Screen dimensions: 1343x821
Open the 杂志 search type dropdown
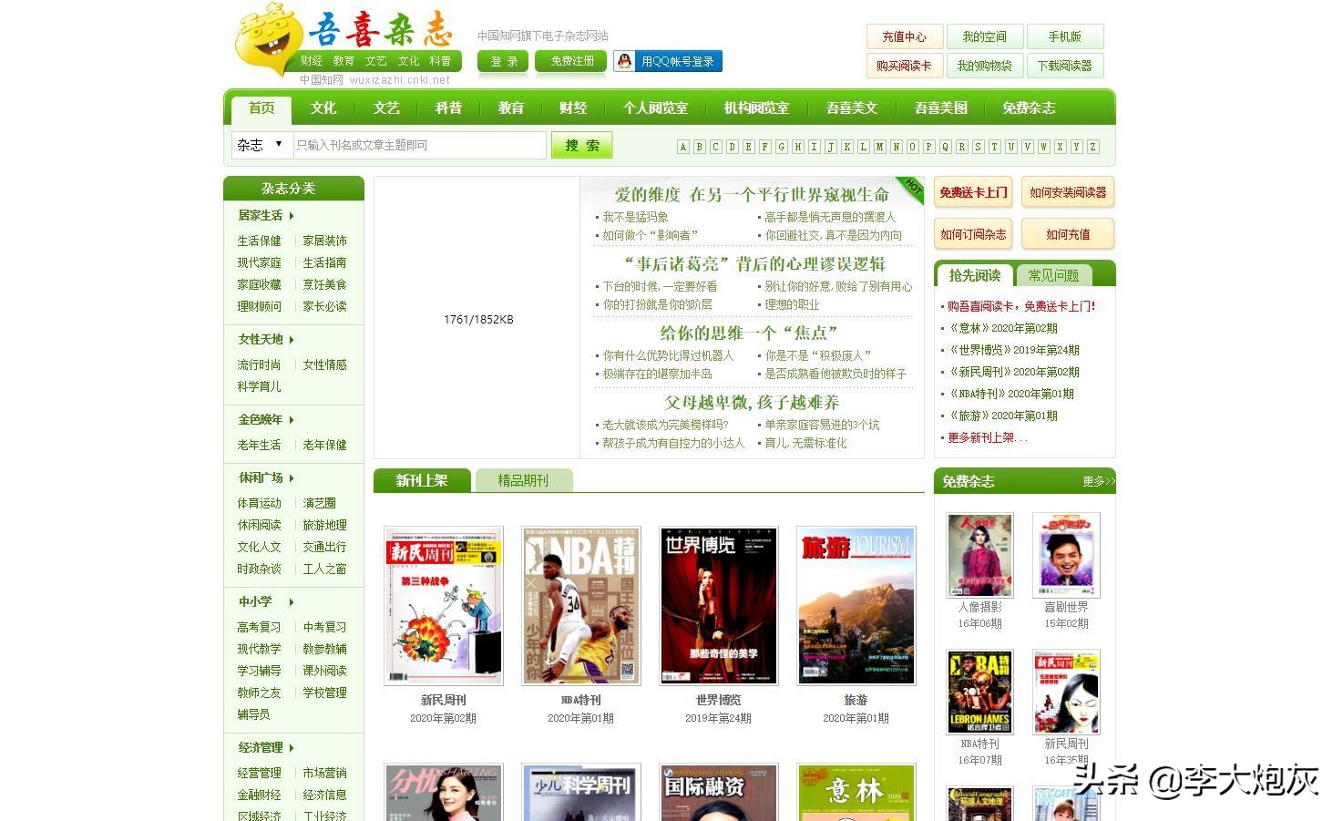(260, 144)
